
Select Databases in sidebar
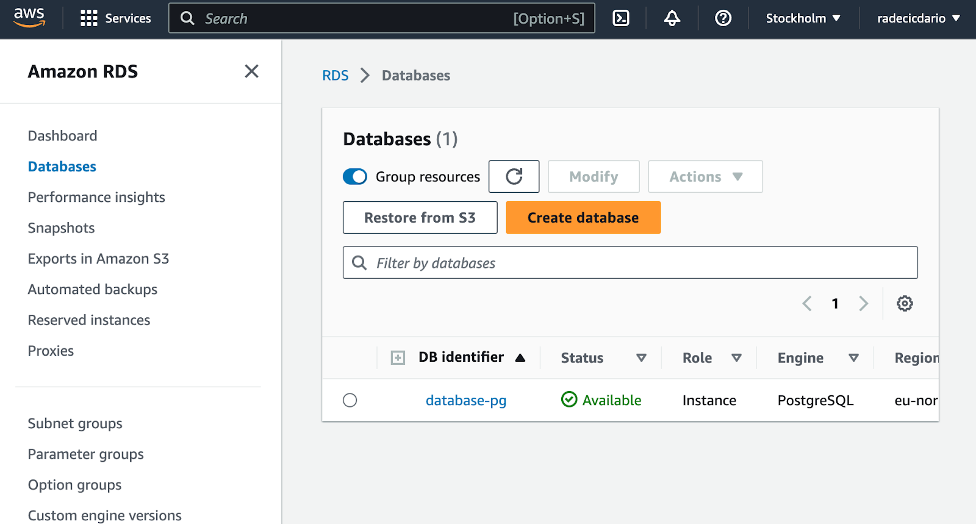[62, 167]
